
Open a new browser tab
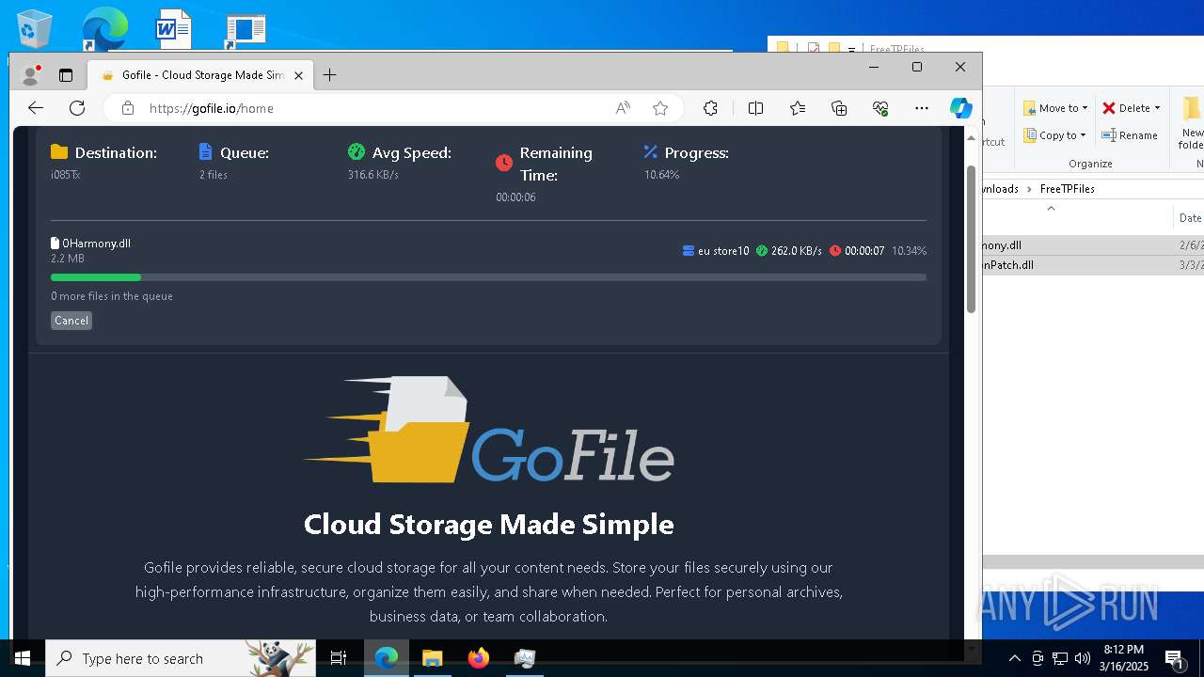[x=329, y=75]
